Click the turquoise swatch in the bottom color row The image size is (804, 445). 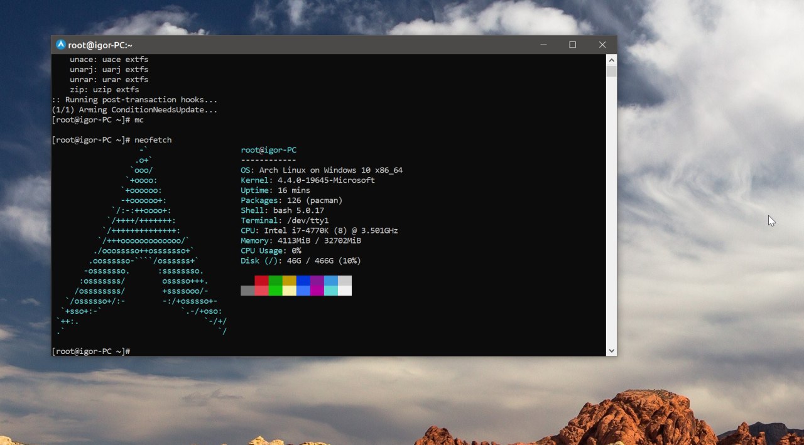tap(330, 291)
